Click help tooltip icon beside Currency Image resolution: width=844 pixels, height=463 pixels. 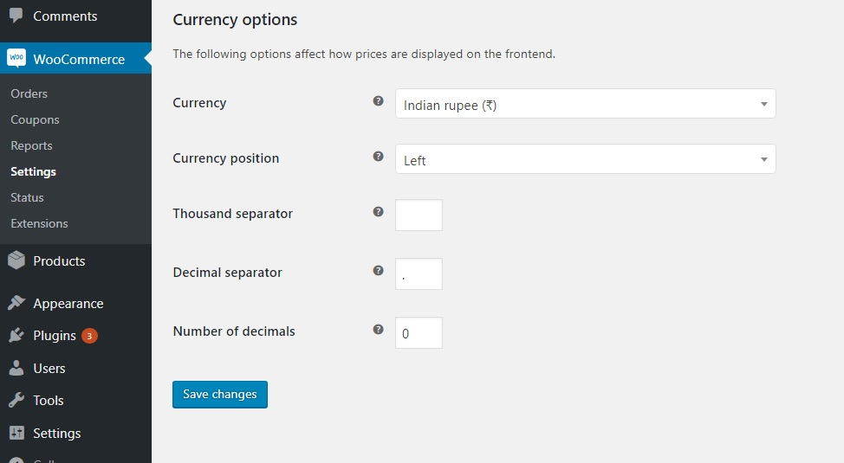click(378, 101)
